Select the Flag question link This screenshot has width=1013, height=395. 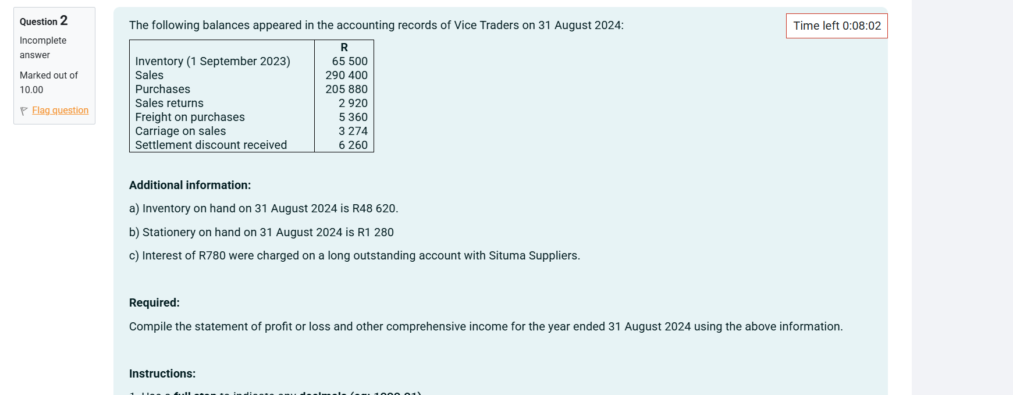click(x=60, y=111)
